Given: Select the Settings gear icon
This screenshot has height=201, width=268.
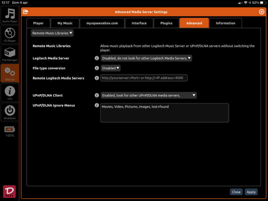Looking at the screenshot, I should [10, 73].
